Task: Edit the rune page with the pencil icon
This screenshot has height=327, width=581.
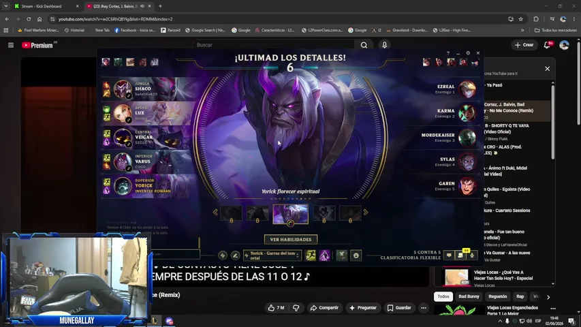Action: pyautogui.click(x=235, y=255)
